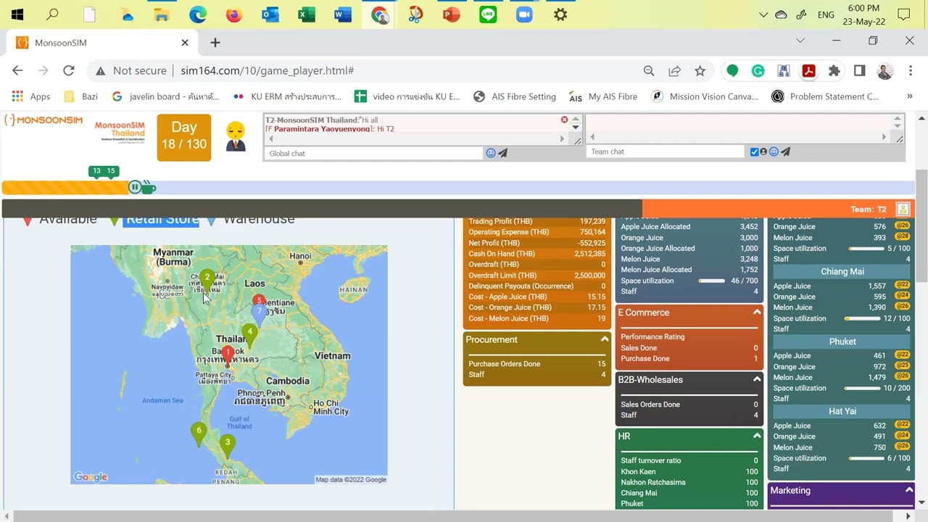Click the Phuket store header
928x522 pixels.
842,341
